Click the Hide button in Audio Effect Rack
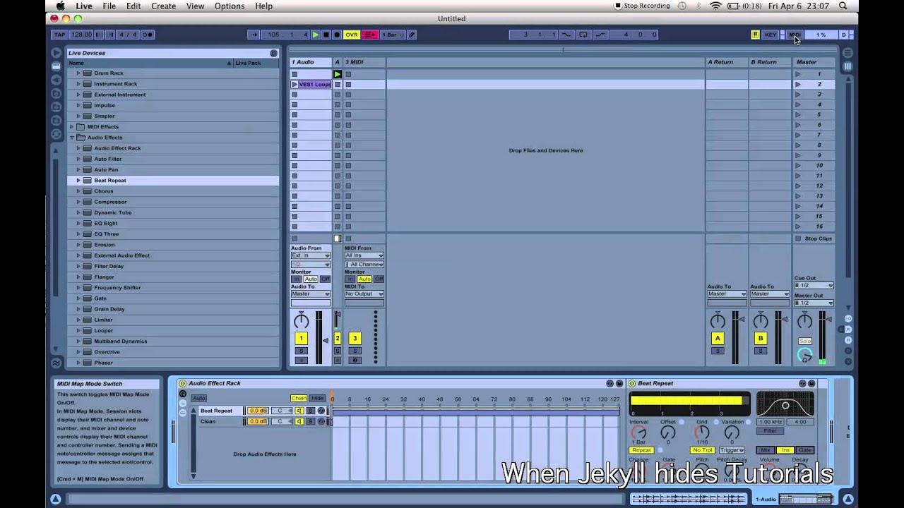This screenshot has width=904, height=508. pos(317,399)
